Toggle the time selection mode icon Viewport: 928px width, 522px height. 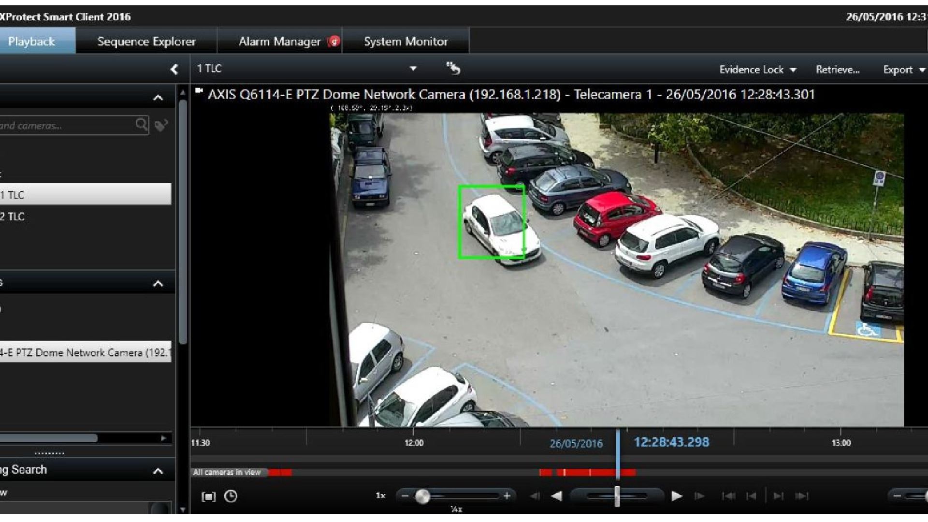pos(208,496)
